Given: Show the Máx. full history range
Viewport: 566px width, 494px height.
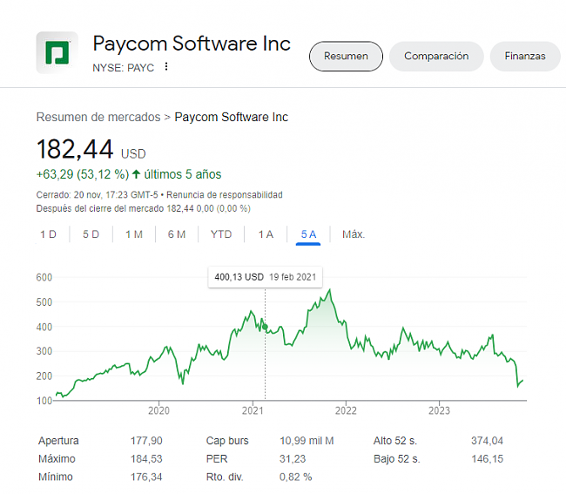Looking at the screenshot, I should click(x=354, y=234).
